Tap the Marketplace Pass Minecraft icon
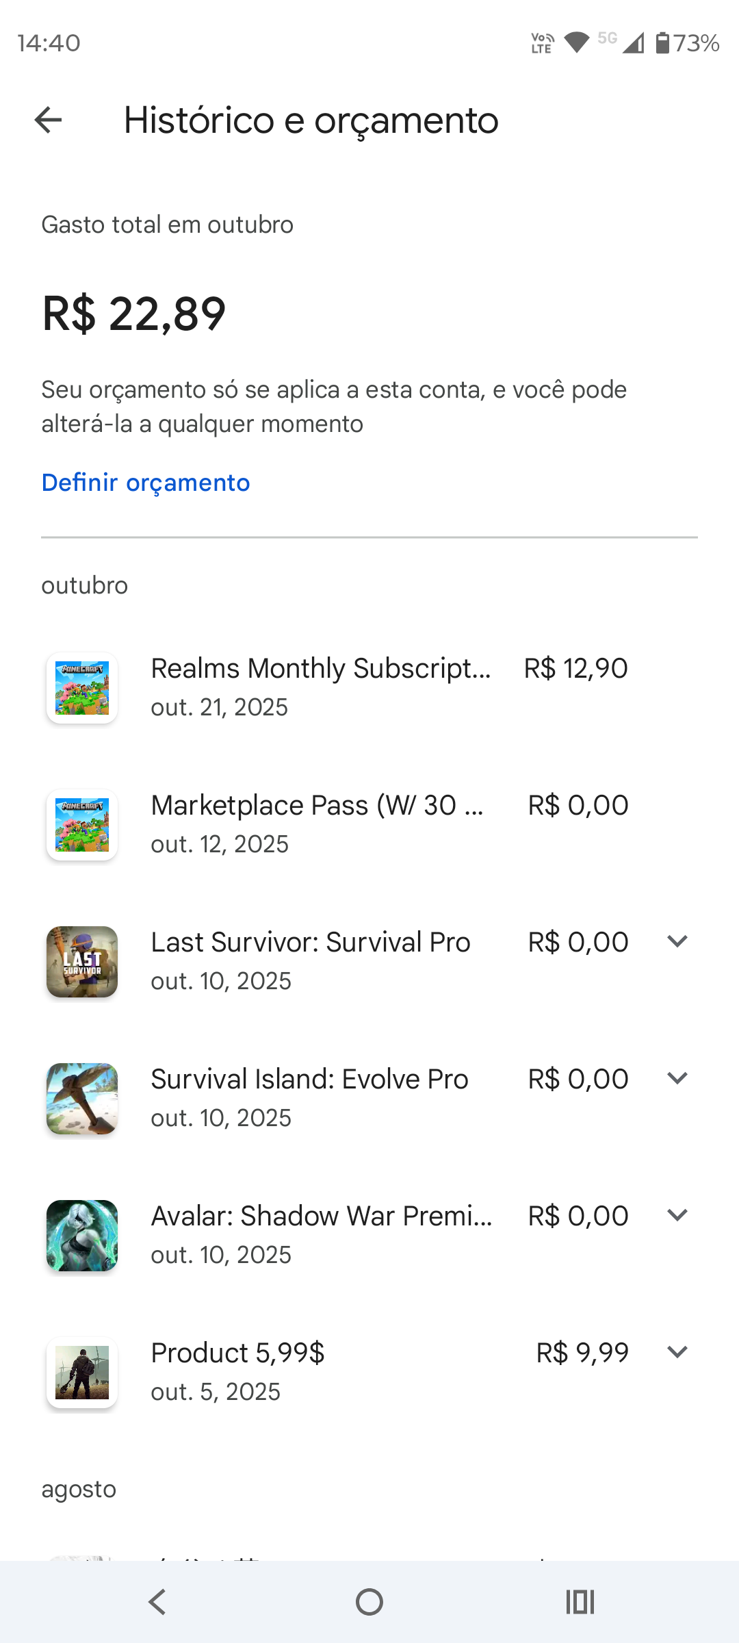The image size is (739, 1643). [82, 825]
